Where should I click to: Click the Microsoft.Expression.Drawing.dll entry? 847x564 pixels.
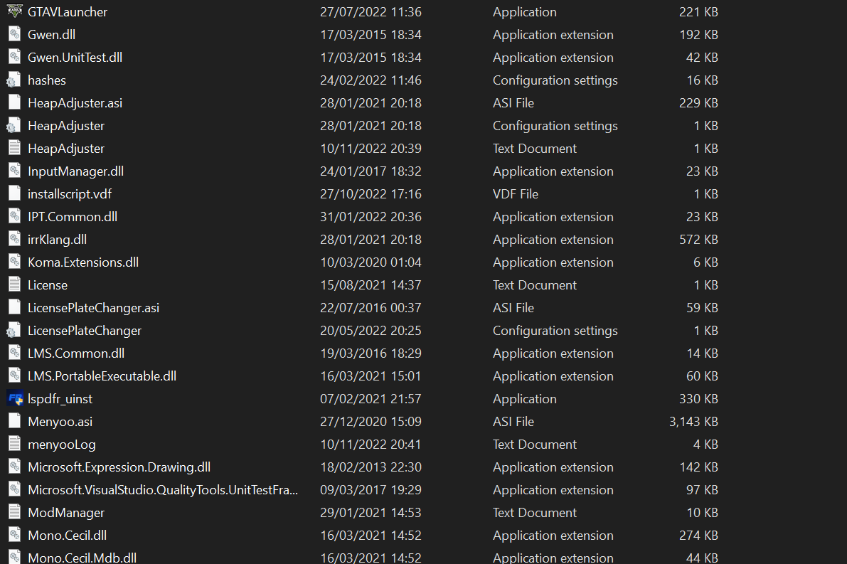[119, 467]
